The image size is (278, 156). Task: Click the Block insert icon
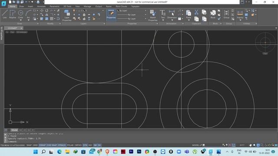tap(213, 14)
